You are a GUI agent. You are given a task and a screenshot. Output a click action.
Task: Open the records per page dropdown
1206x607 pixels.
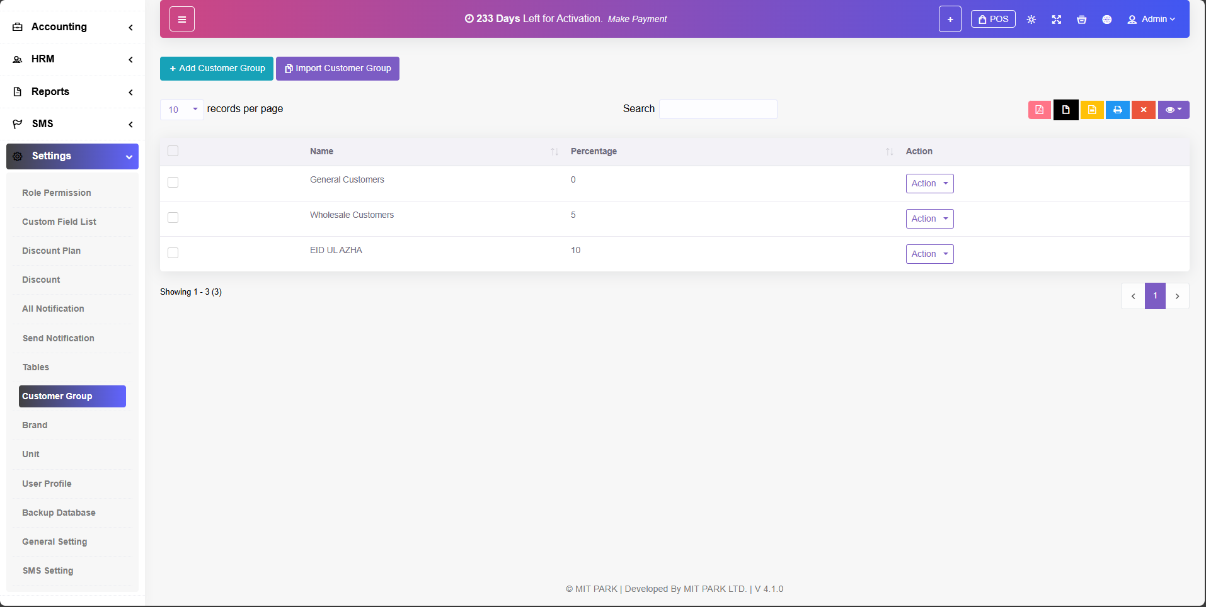[x=181, y=110]
